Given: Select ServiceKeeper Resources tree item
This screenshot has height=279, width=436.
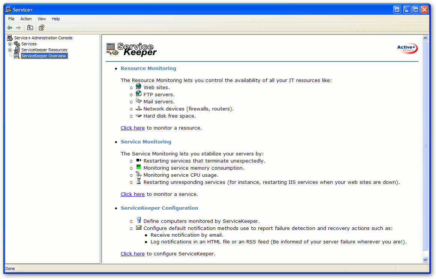Looking at the screenshot, I should (x=44, y=50).
